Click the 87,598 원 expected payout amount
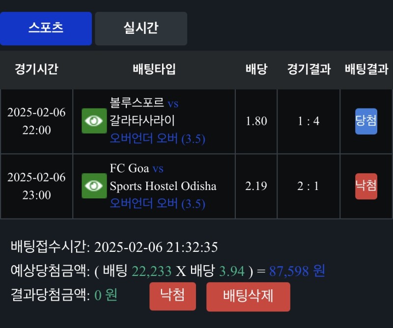393x328 pixels. point(297,271)
